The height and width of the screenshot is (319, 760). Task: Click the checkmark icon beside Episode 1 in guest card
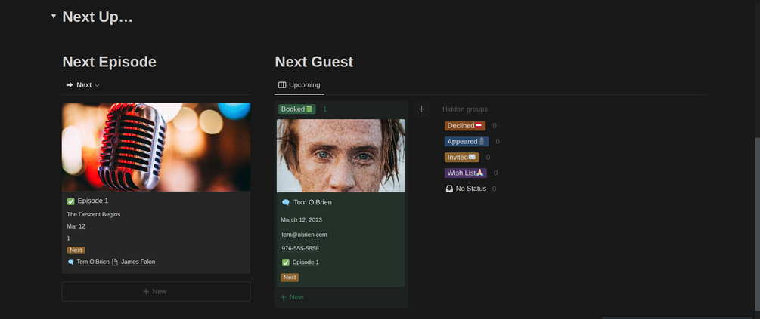click(x=286, y=262)
